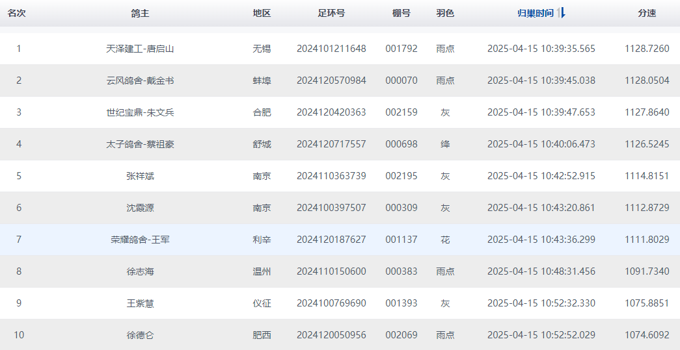Click ring number 2024120420363
This screenshot has height=350, width=680.
(x=331, y=112)
